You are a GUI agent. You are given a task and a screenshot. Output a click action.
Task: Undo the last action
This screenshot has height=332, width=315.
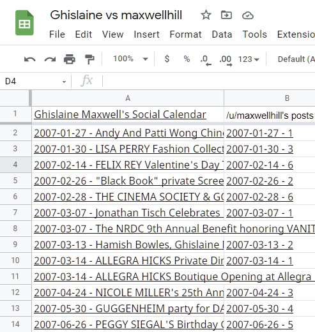[x=30, y=59]
